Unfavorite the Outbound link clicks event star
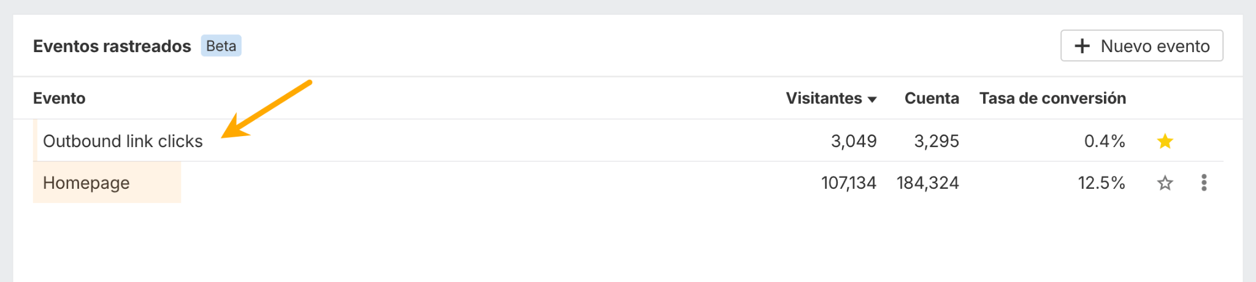The height and width of the screenshot is (282, 1256). click(x=1165, y=142)
